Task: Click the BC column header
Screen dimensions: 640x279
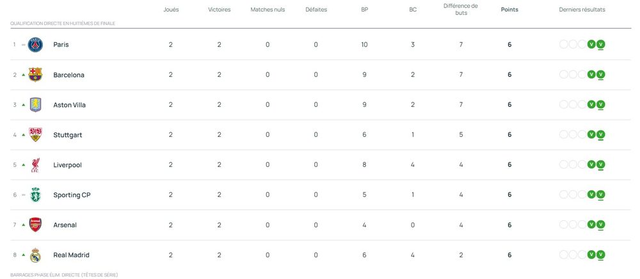Action: tap(413, 10)
